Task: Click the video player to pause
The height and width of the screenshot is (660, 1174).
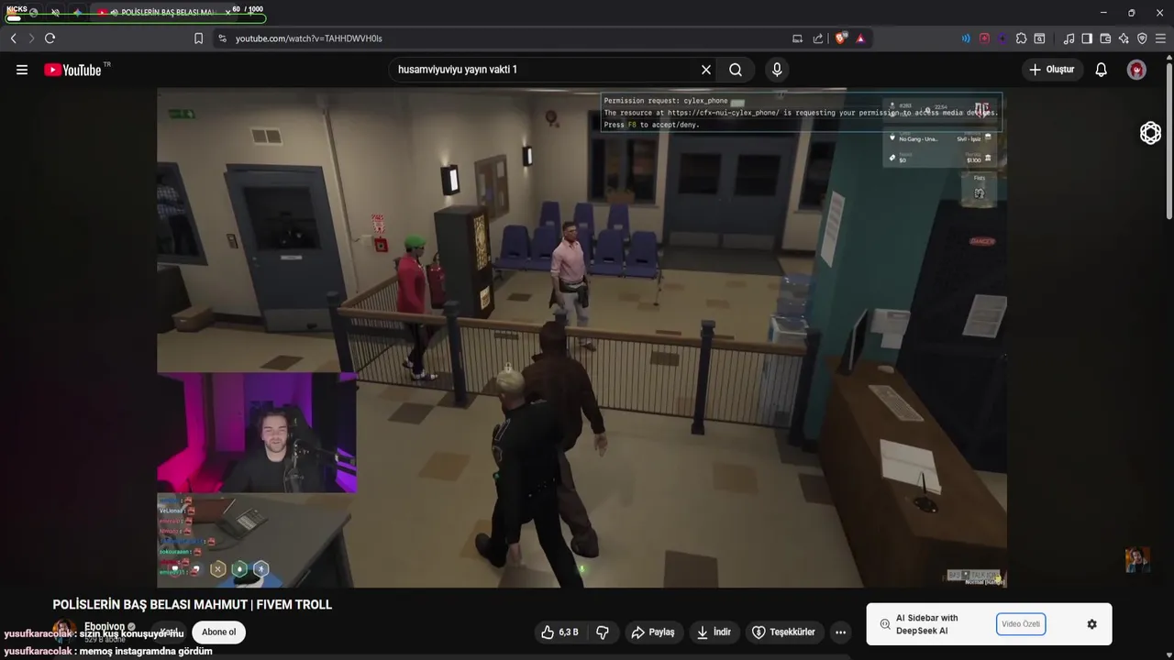Action: [x=581, y=337]
